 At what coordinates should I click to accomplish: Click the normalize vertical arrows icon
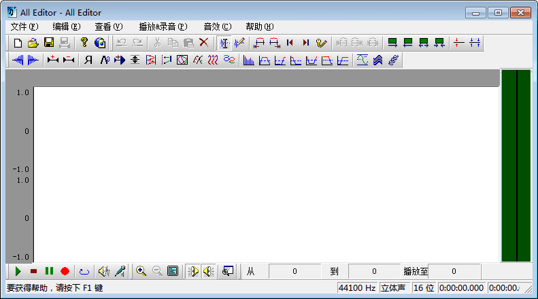[x=135, y=60]
